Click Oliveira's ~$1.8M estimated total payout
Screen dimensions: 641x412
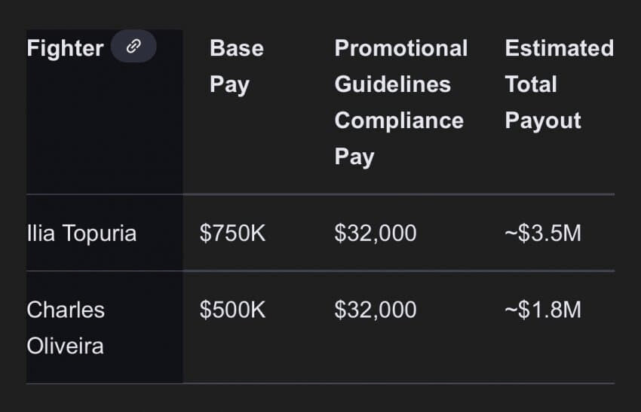click(x=543, y=310)
